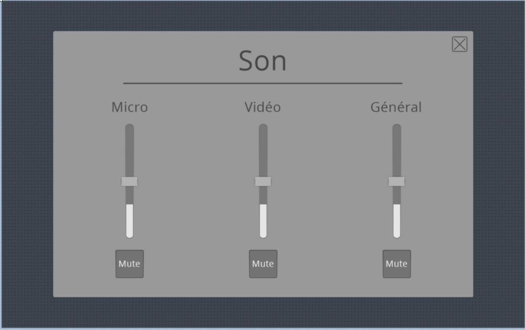Mute the Micro channel
Image resolution: width=525 pixels, height=330 pixels.
tap(129, 263)
